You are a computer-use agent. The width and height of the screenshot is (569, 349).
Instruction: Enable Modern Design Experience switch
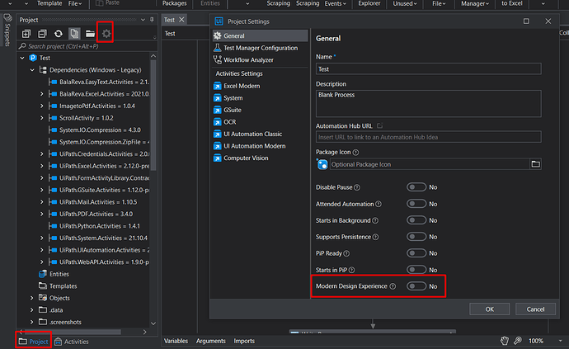416,286
